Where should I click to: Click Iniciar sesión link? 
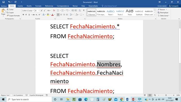click(162, 6)
